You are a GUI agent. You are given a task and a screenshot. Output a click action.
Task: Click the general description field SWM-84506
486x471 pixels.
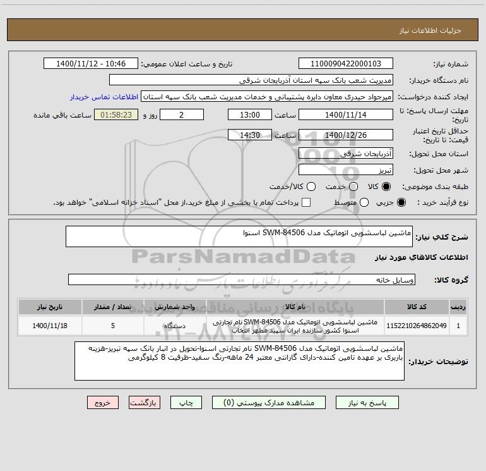tap(239, 236)
